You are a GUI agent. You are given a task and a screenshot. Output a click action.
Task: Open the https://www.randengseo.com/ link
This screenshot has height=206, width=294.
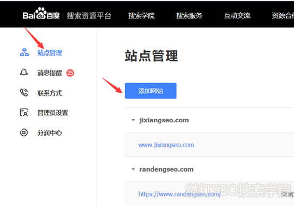[179, 194]
